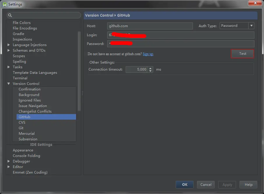Click the settings tree vertical scrollbar
The height and width of the screenshot is (194, 264).
click(x=79, y=71)
